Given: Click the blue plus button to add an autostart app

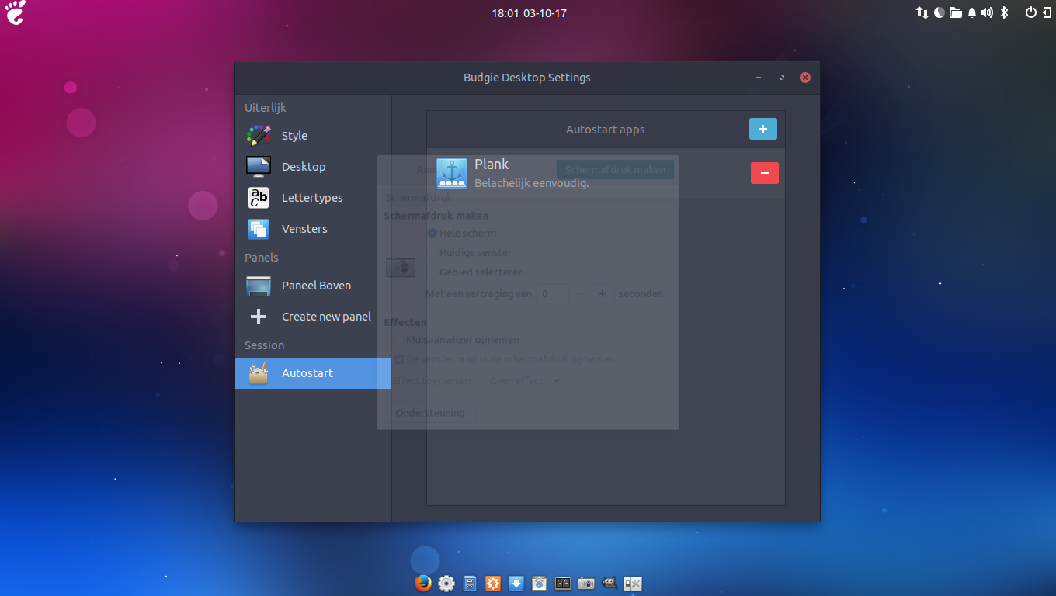Looking at the screenshot, I should [762, 129].
